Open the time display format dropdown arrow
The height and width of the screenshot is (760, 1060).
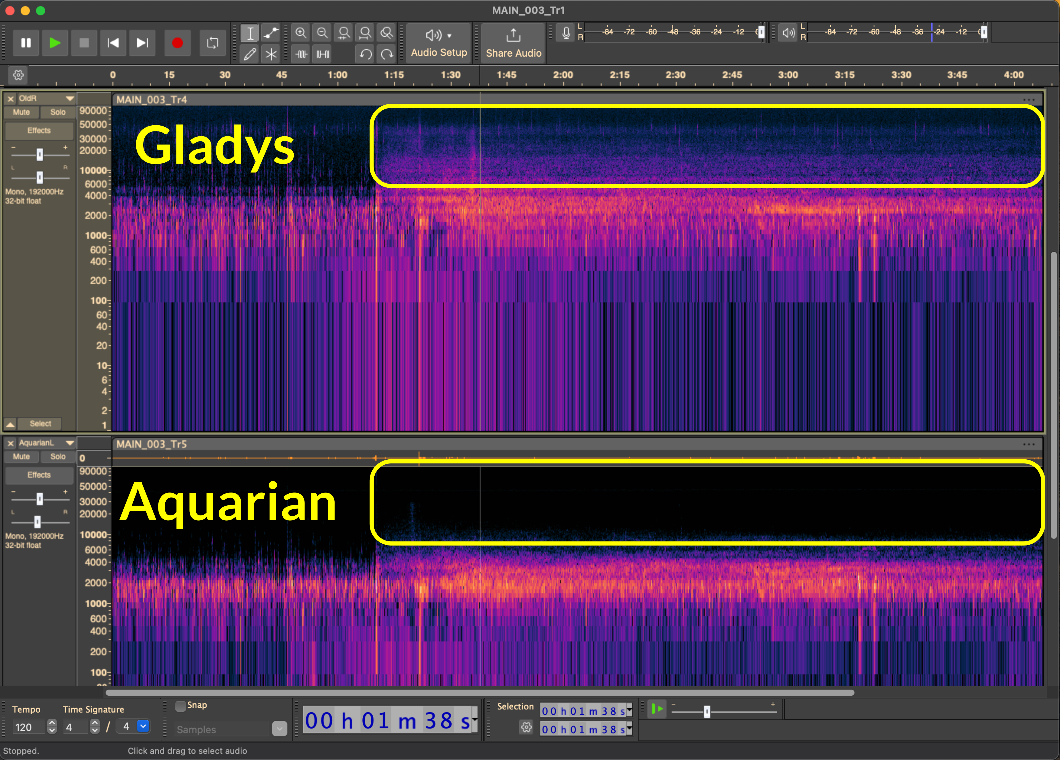click(475, 720)
